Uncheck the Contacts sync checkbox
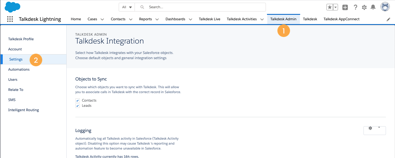Image resolution: width=395 pixels, height=158 pixels. click(78, 100)
